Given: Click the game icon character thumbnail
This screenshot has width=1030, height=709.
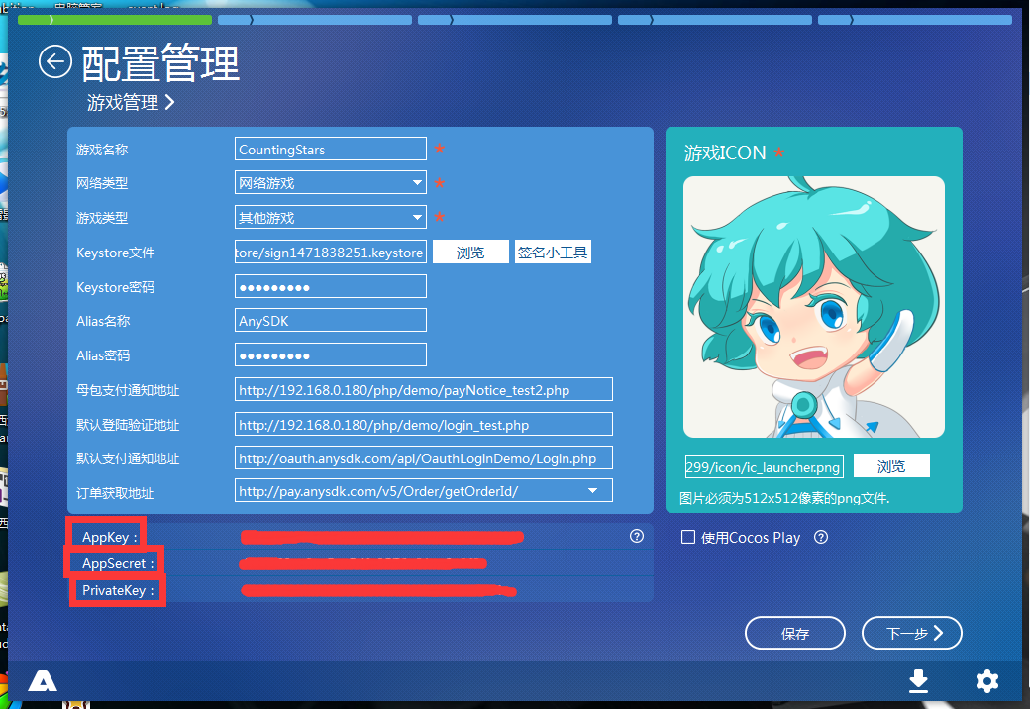Looking at the screenshot, I should click(x=814, y=307).
